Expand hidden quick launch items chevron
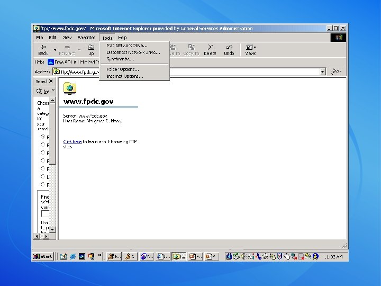Screen dimensions: 381x286 point(100,255)
